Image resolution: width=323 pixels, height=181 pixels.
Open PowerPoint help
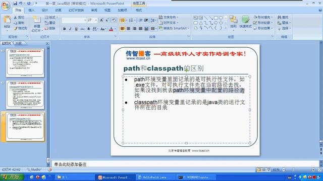click(x=320, y=10)
